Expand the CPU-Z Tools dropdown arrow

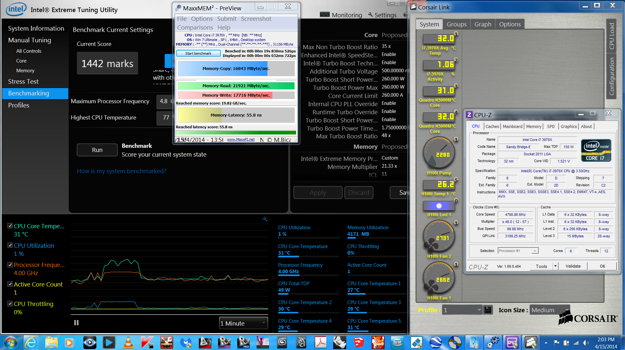(x=555, y=266)
